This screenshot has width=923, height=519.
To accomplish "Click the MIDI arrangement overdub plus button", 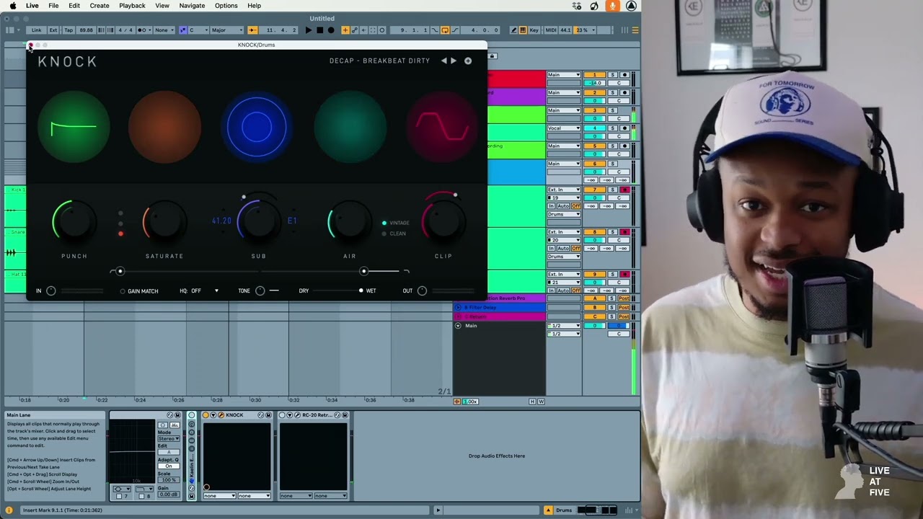I will point(345,30).
